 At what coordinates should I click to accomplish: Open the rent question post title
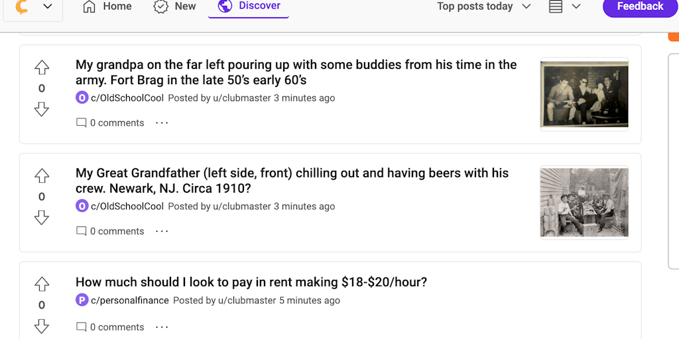point(251,282)
